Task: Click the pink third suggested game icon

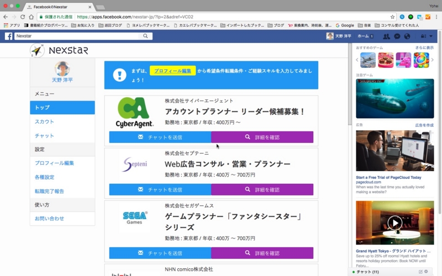Action: tap(403, 60)
